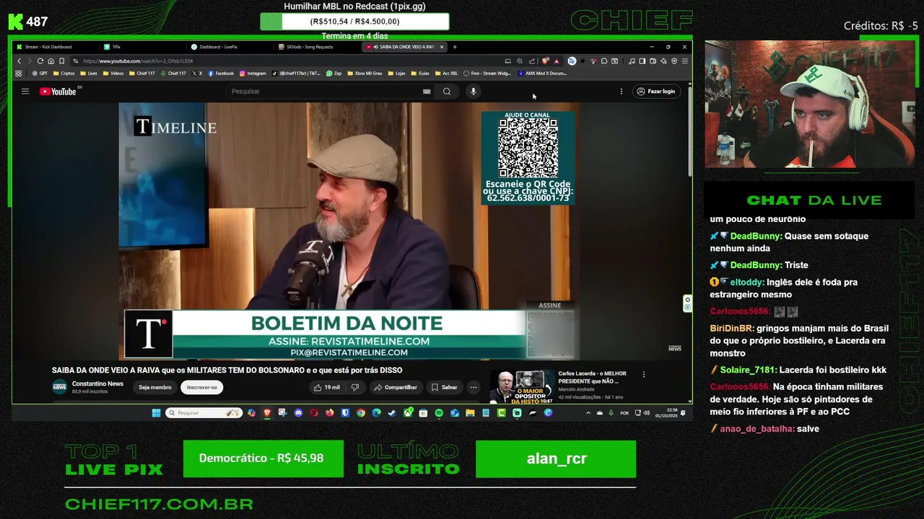This screenshot has width=924, height=519.
Task: Open Discord from the taskbar
Action: pos(298,413)
